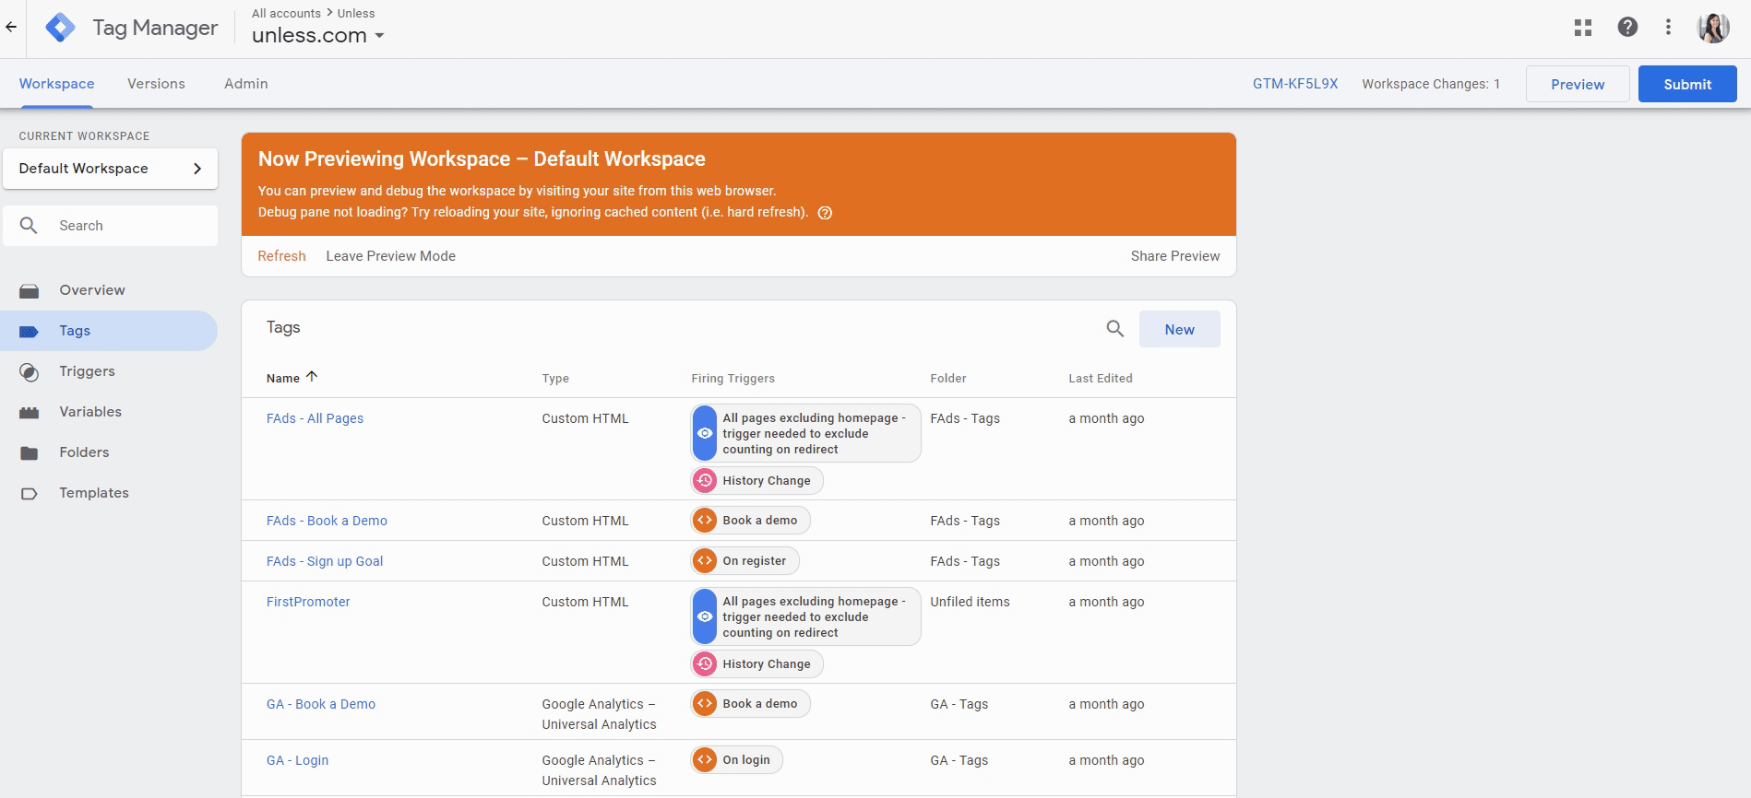Sort tags by Type column header
Screen dimensions: 1751x798
point(555,379)
